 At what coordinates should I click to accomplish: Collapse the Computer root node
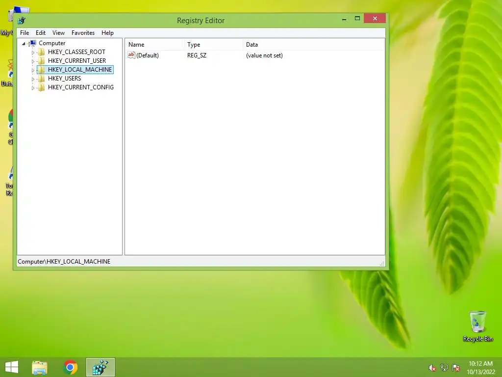pos(24,44)
